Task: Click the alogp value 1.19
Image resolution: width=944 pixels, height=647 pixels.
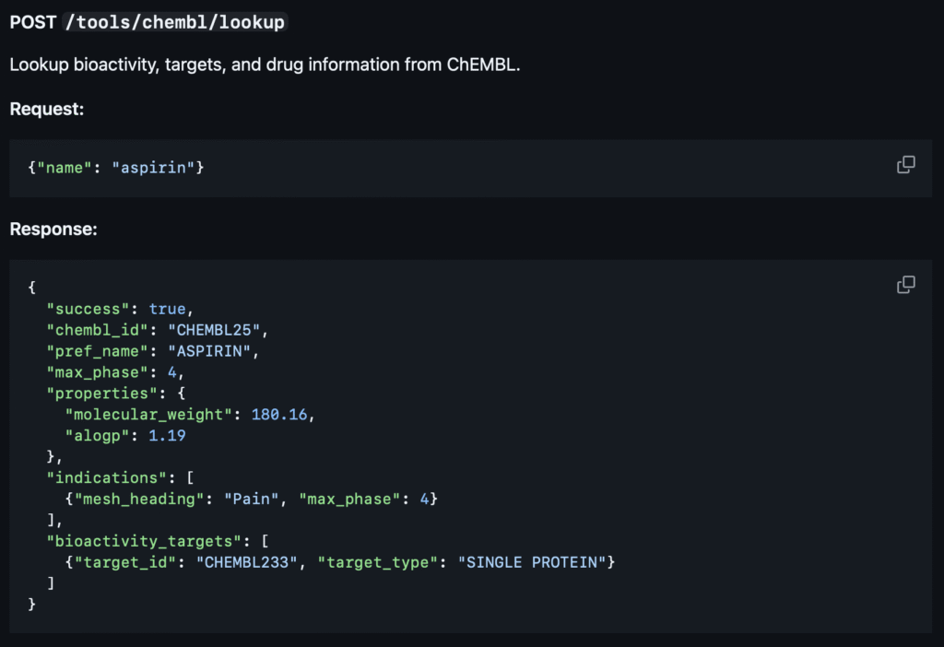Action: [x=167, y=436]
